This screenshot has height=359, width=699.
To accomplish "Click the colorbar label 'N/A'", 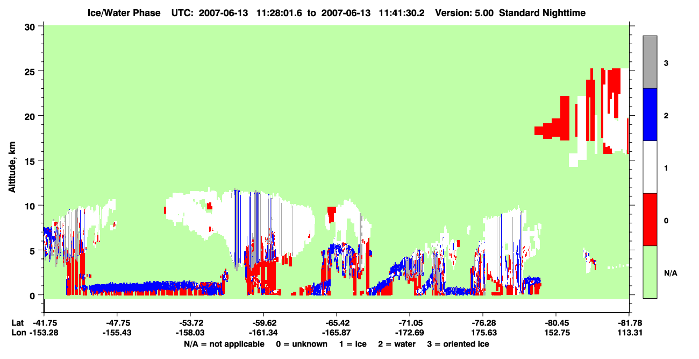I will point(670,273).
